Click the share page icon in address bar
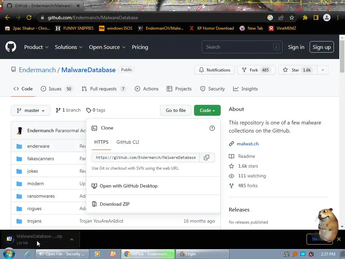The height and width of the screenshot is (259, 345). click(281, 18)
